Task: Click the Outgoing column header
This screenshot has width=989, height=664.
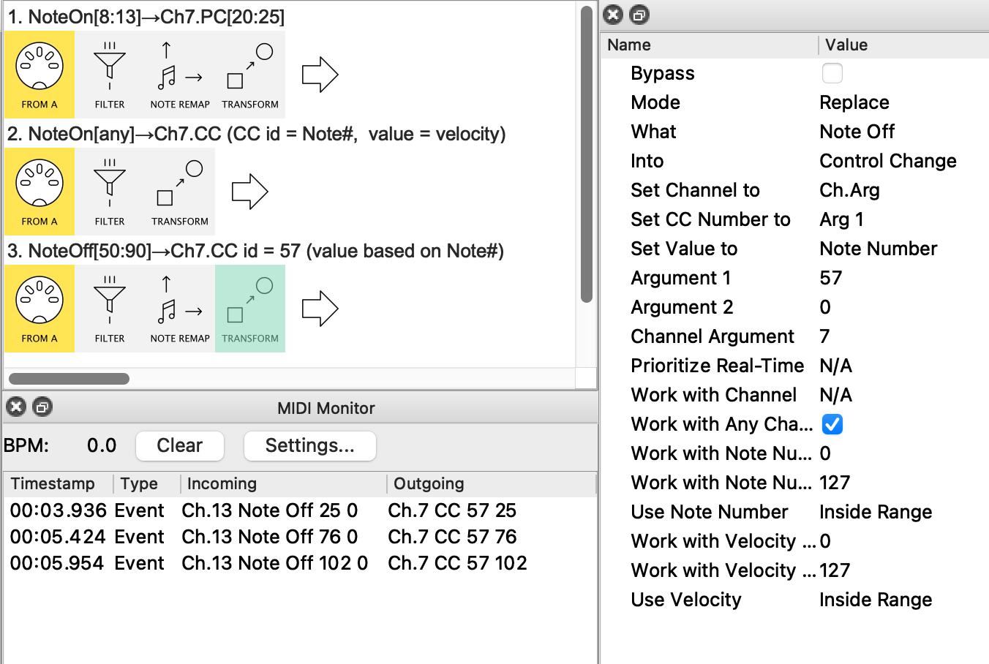Action: click(429, 483)
